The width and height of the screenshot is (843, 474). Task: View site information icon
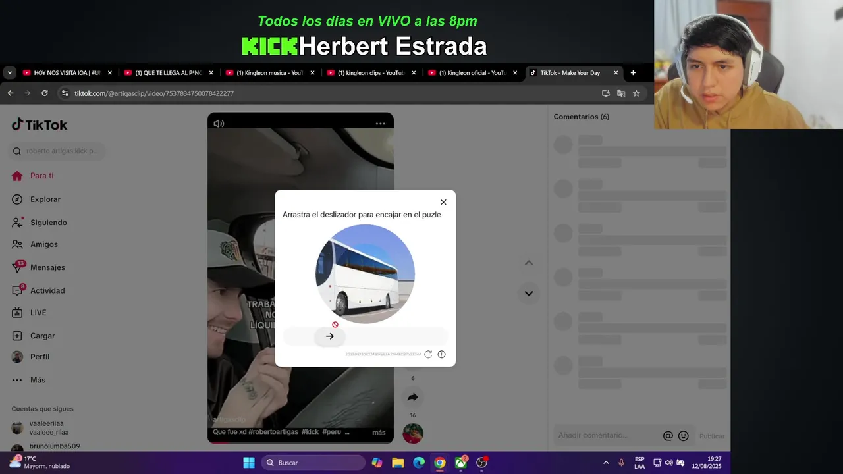click(x=65, y=93)
